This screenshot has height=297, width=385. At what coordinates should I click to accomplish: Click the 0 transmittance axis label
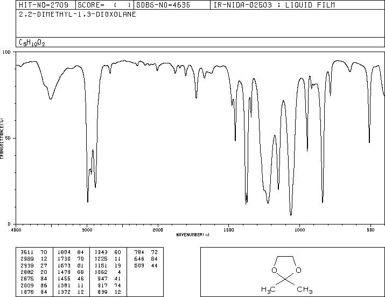9,224
